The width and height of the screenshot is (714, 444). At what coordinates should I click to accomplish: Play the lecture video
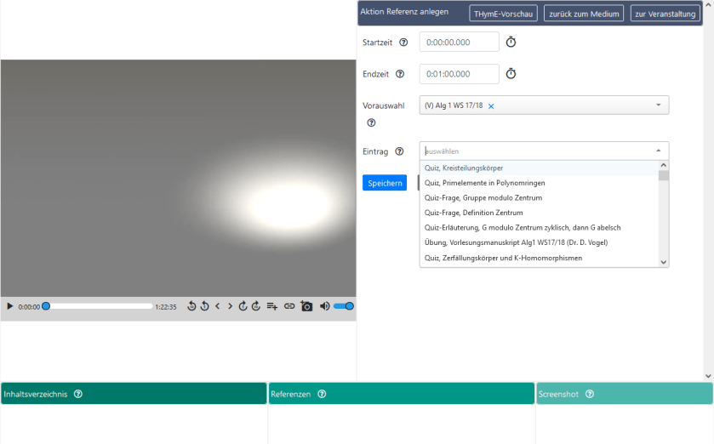(x=10, y=306)
